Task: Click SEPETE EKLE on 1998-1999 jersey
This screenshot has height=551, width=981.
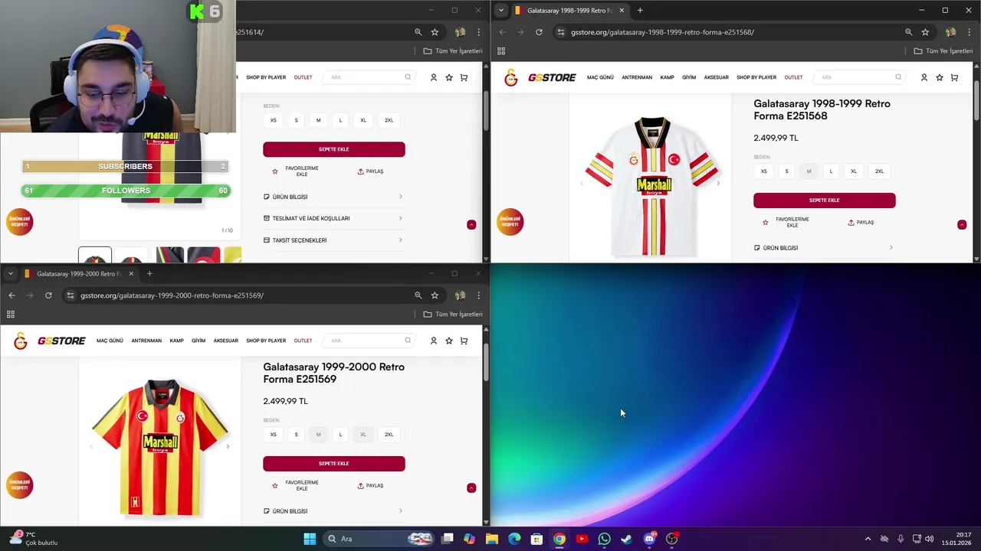Action: (x=824, y=201)
